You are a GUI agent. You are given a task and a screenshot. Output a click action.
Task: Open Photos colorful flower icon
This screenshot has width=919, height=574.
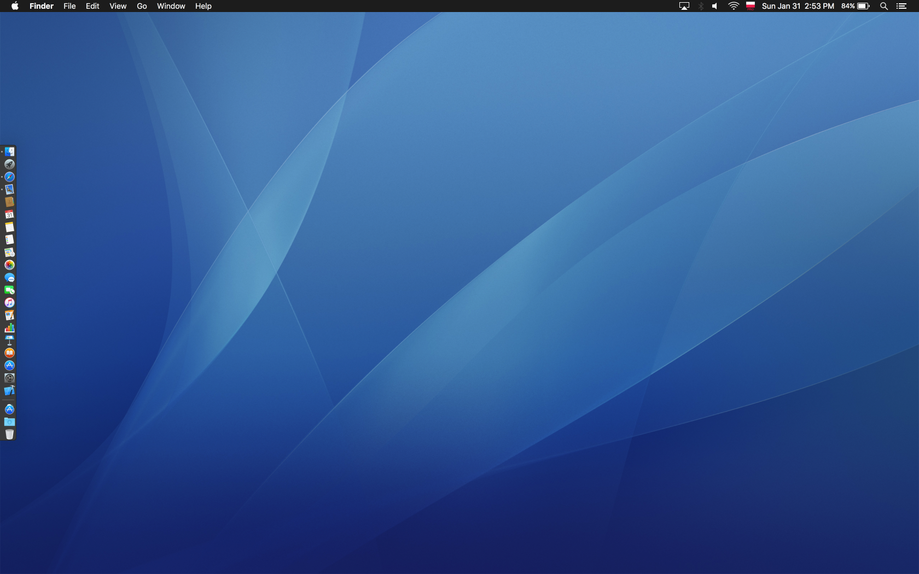[x=9, y=265]
